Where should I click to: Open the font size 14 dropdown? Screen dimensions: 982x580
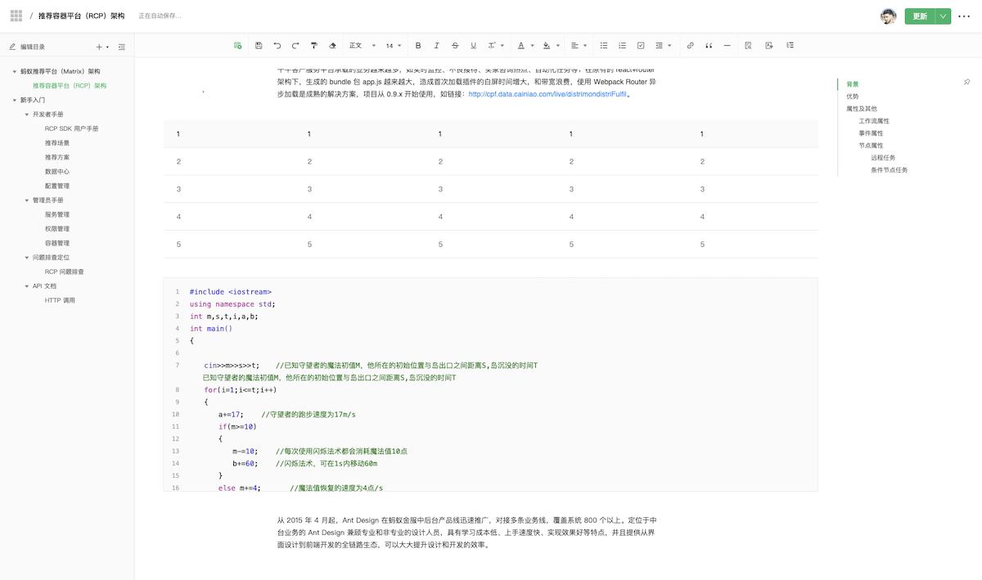click(x=394, y=46)
